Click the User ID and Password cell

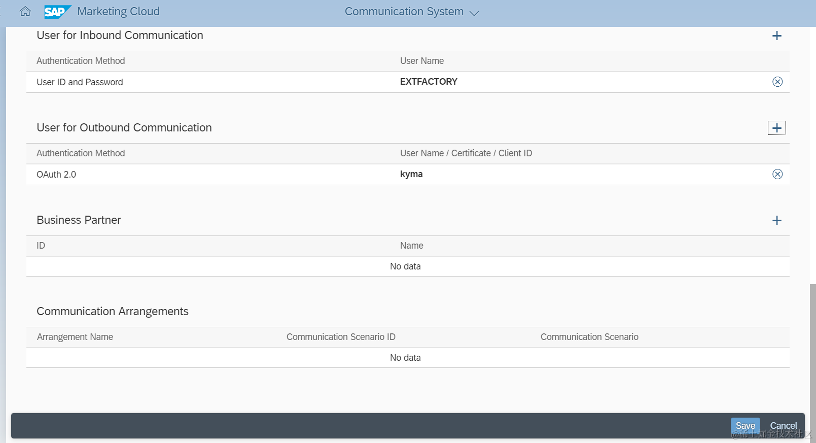(80, 82)
